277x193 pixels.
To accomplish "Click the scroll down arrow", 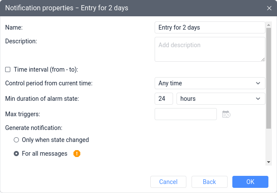I will [x=269, y=162].
